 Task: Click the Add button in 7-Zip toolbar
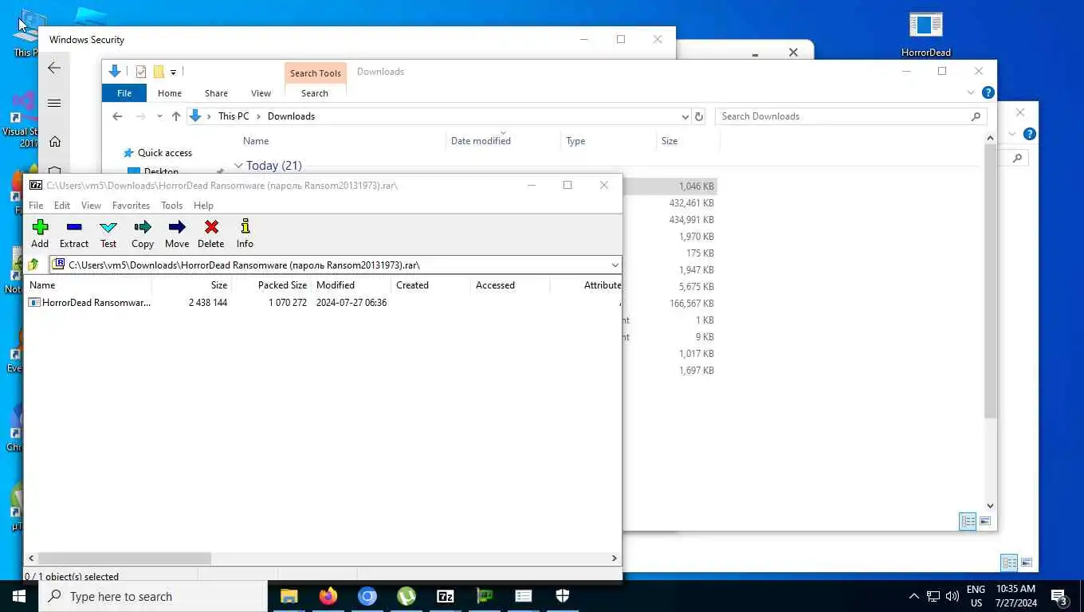[x=40, y=234]
